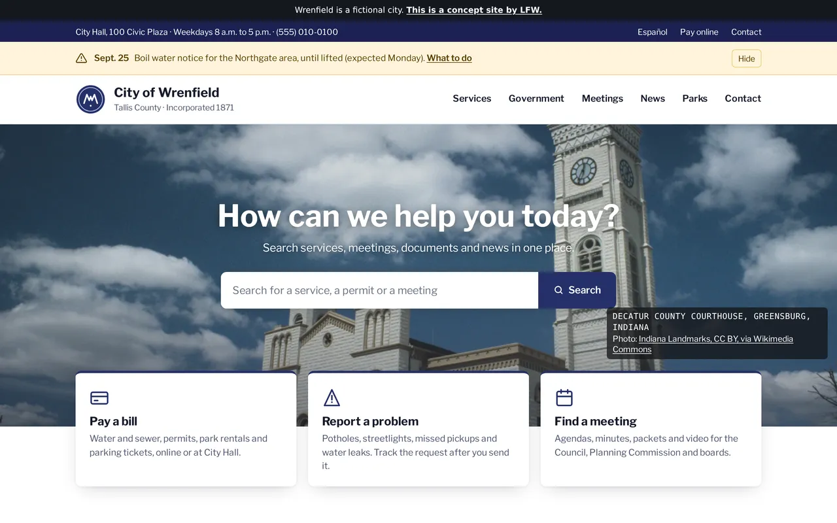Click the Wrenfield is a fictional city text
The image size is (837, 523).
[349, 10]
